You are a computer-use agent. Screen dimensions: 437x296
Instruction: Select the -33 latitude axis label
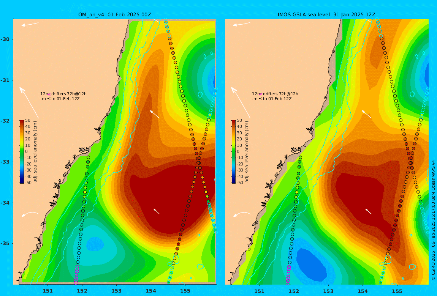(5, 162)
